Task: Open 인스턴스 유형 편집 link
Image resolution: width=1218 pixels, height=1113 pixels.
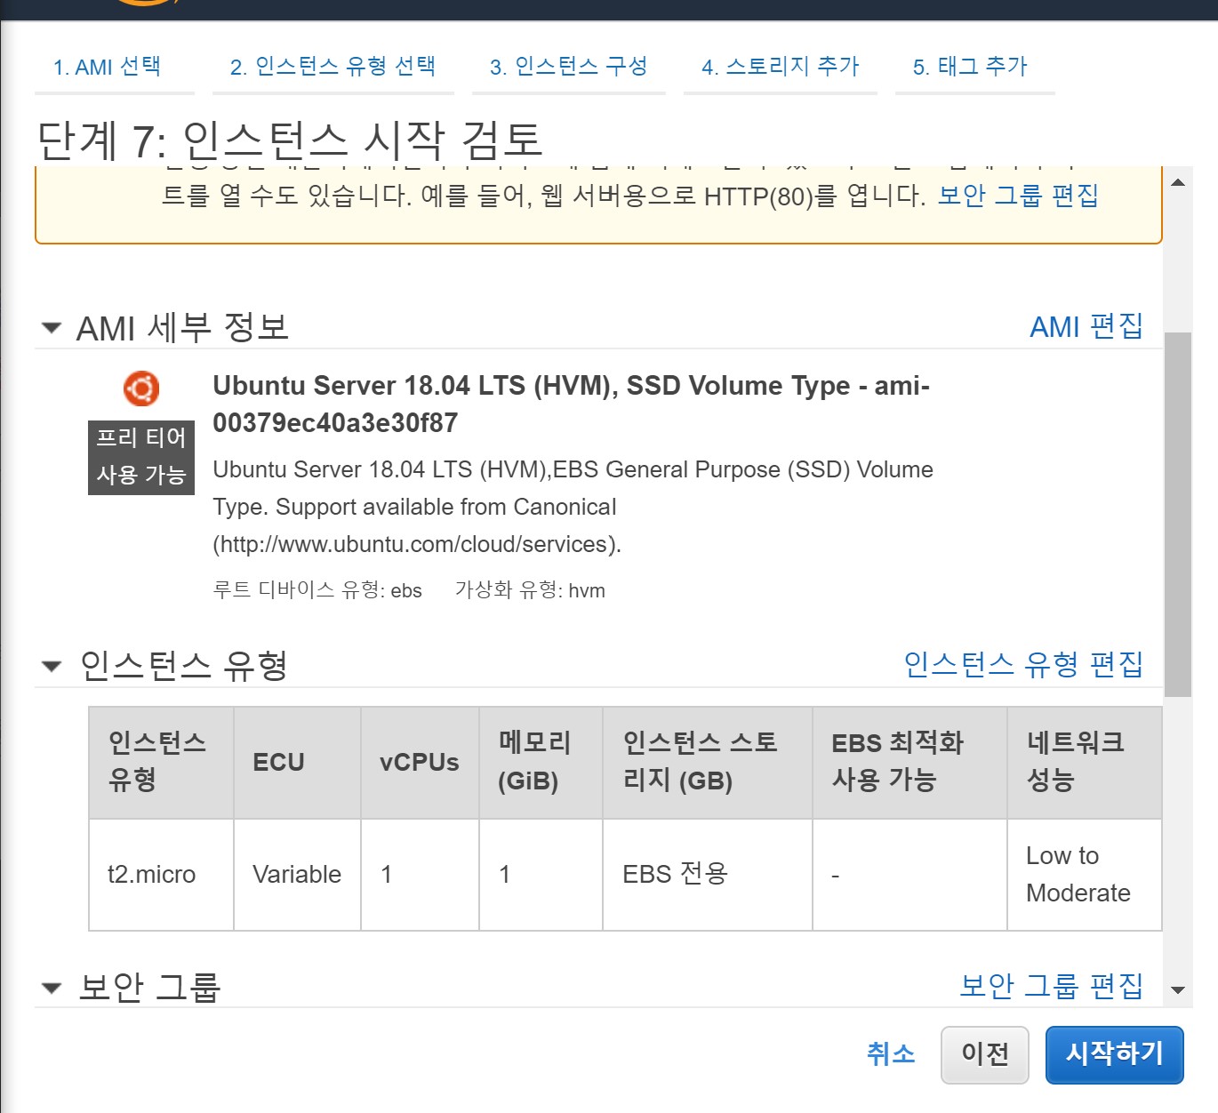Action: [1023, 664]
